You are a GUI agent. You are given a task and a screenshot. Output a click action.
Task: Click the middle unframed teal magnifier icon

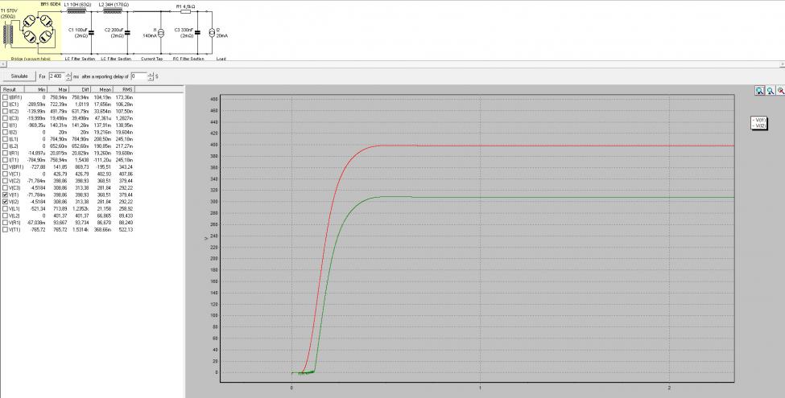[771, 91]
